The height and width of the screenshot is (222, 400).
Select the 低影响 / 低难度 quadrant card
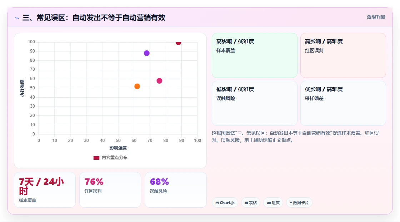point(255,103)
